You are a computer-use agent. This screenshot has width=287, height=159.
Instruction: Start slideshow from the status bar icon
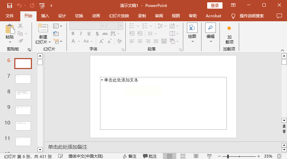click(x=209, y=156)
